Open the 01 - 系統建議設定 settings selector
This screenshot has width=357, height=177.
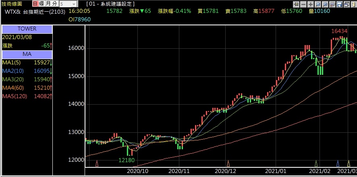(111, 4)
